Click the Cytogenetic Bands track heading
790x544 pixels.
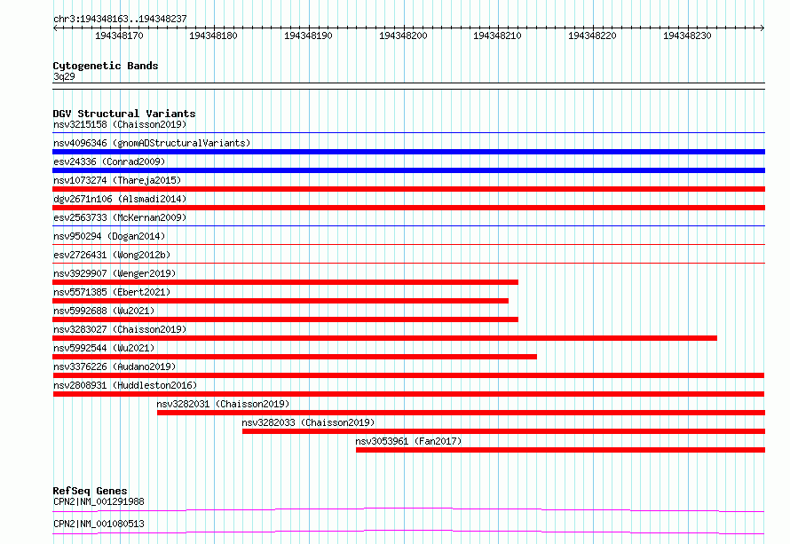(x=106, y=66)
